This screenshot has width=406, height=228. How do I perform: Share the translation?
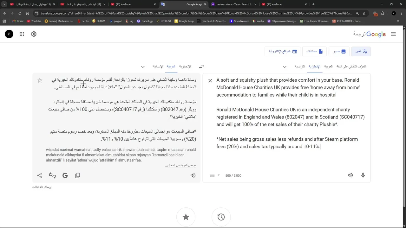pos(40,175)
